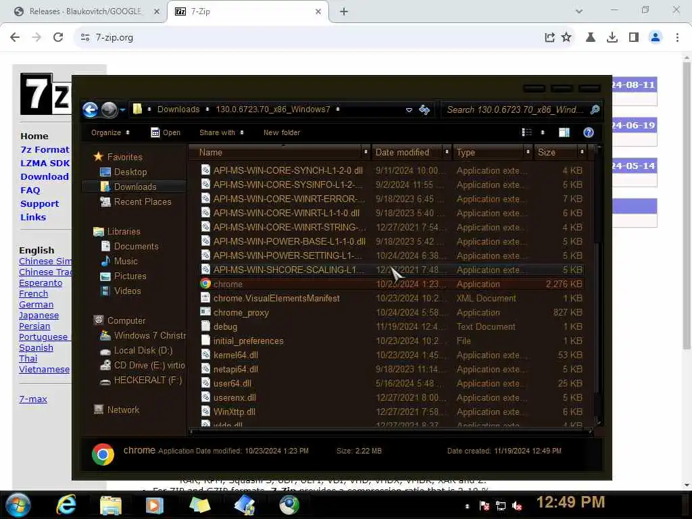The image size is (692, 519).
Task: Click Downloads in the address breadcrumb
Action: [x=178, y=109]
